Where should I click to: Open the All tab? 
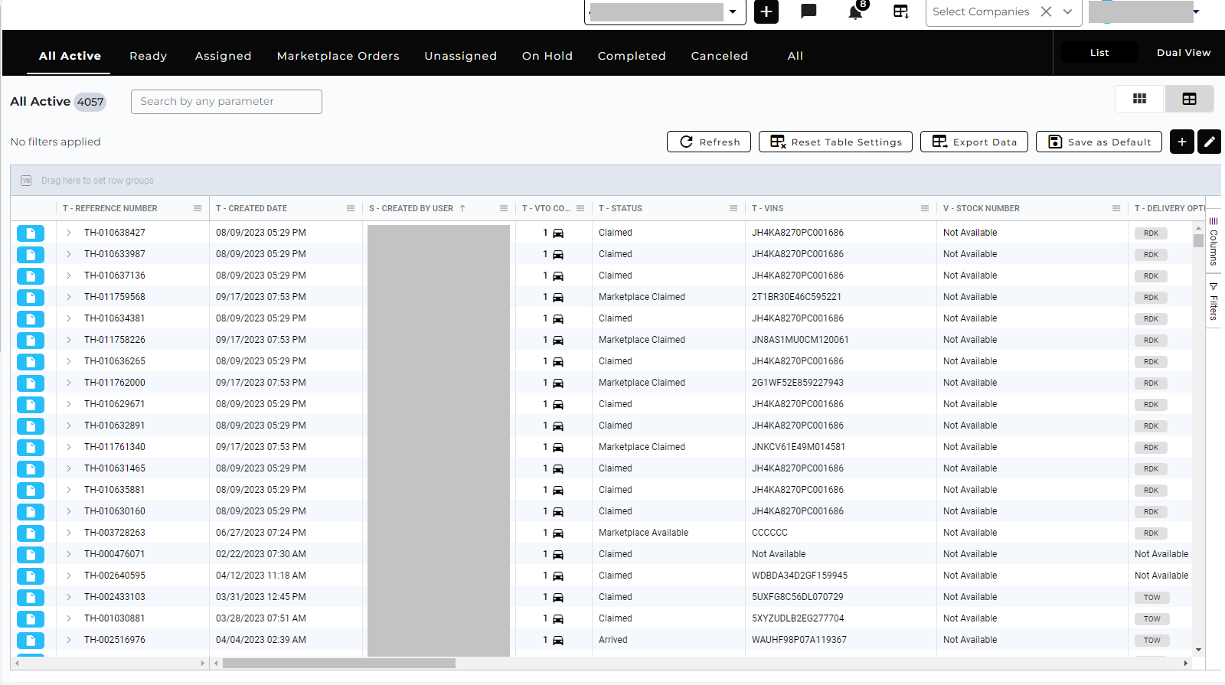pyautogui.click(x=795, y=56)
